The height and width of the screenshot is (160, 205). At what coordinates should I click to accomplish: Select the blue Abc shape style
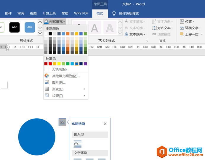coord(30,27)
